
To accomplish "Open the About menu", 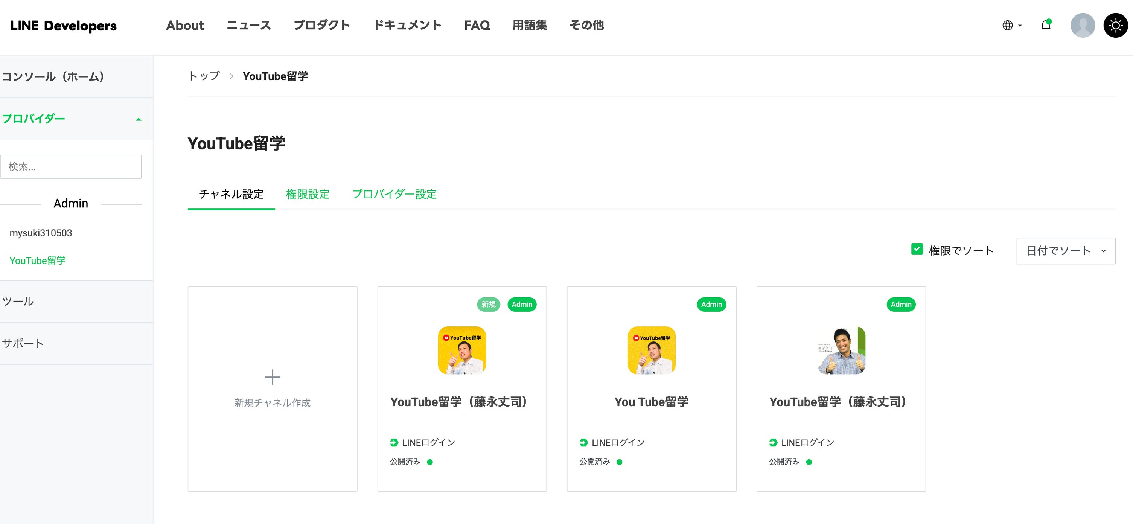I will click(x=185, y=26).
